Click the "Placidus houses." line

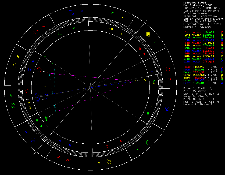coord(196,13)
